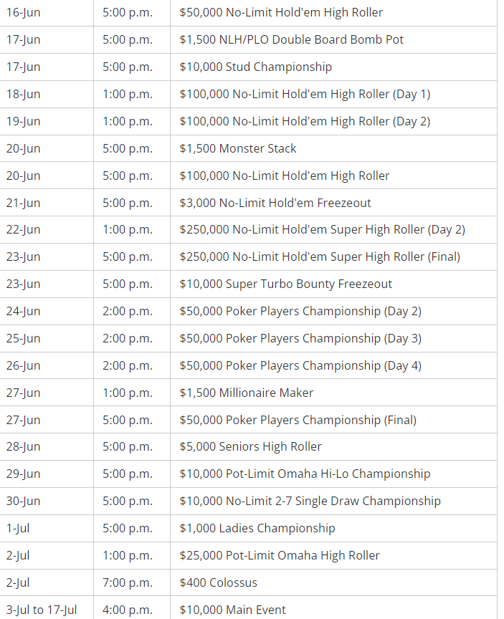Click the $10,000 Stud Championship row text
504x619 pixels.
tap(255, 67)
